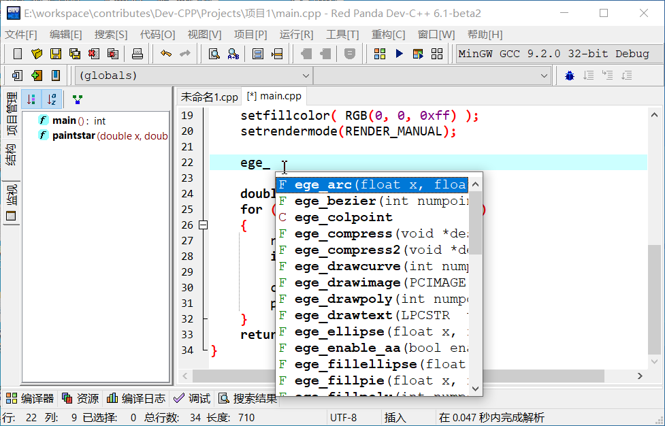Click the Remove from project icon

click(x=56, y=76)
